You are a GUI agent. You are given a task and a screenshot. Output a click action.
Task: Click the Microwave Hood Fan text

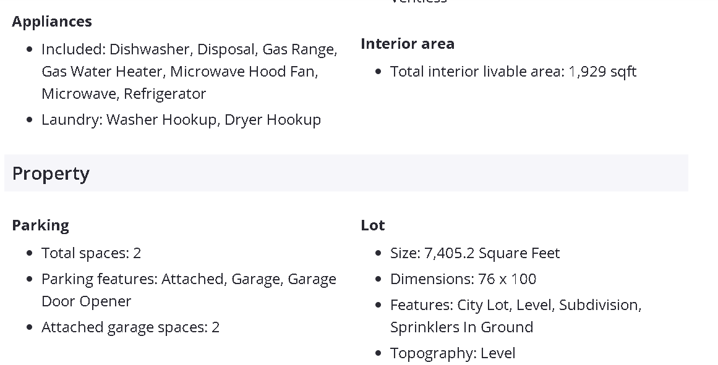pos(244,72)
